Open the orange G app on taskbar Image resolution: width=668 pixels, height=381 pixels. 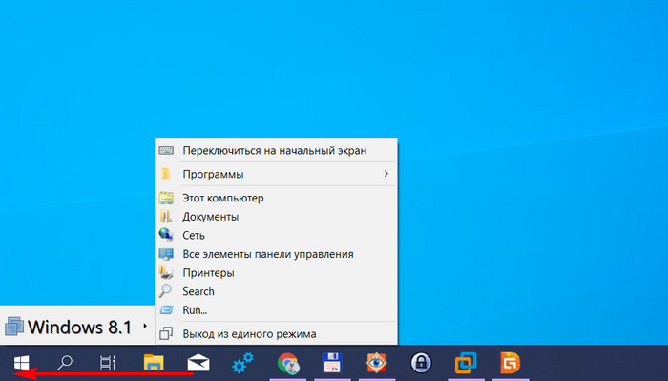[510, 363]
